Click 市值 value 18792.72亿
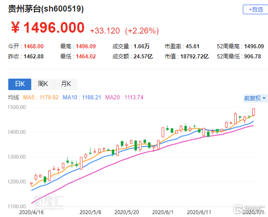The height and width of the screenshot is (217, 268). point(195,57)
